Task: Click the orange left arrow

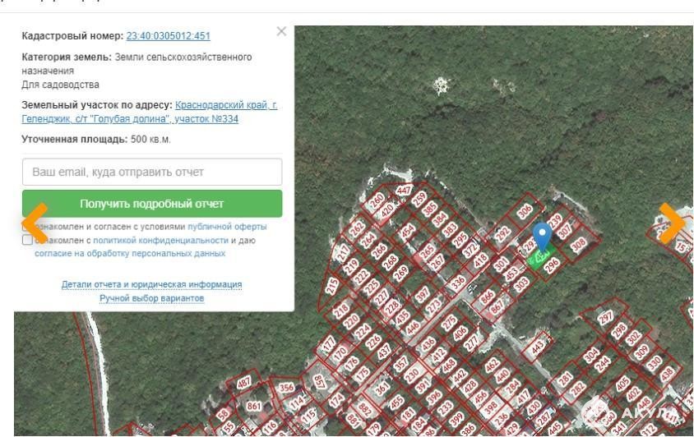Action: pos(35,221)
